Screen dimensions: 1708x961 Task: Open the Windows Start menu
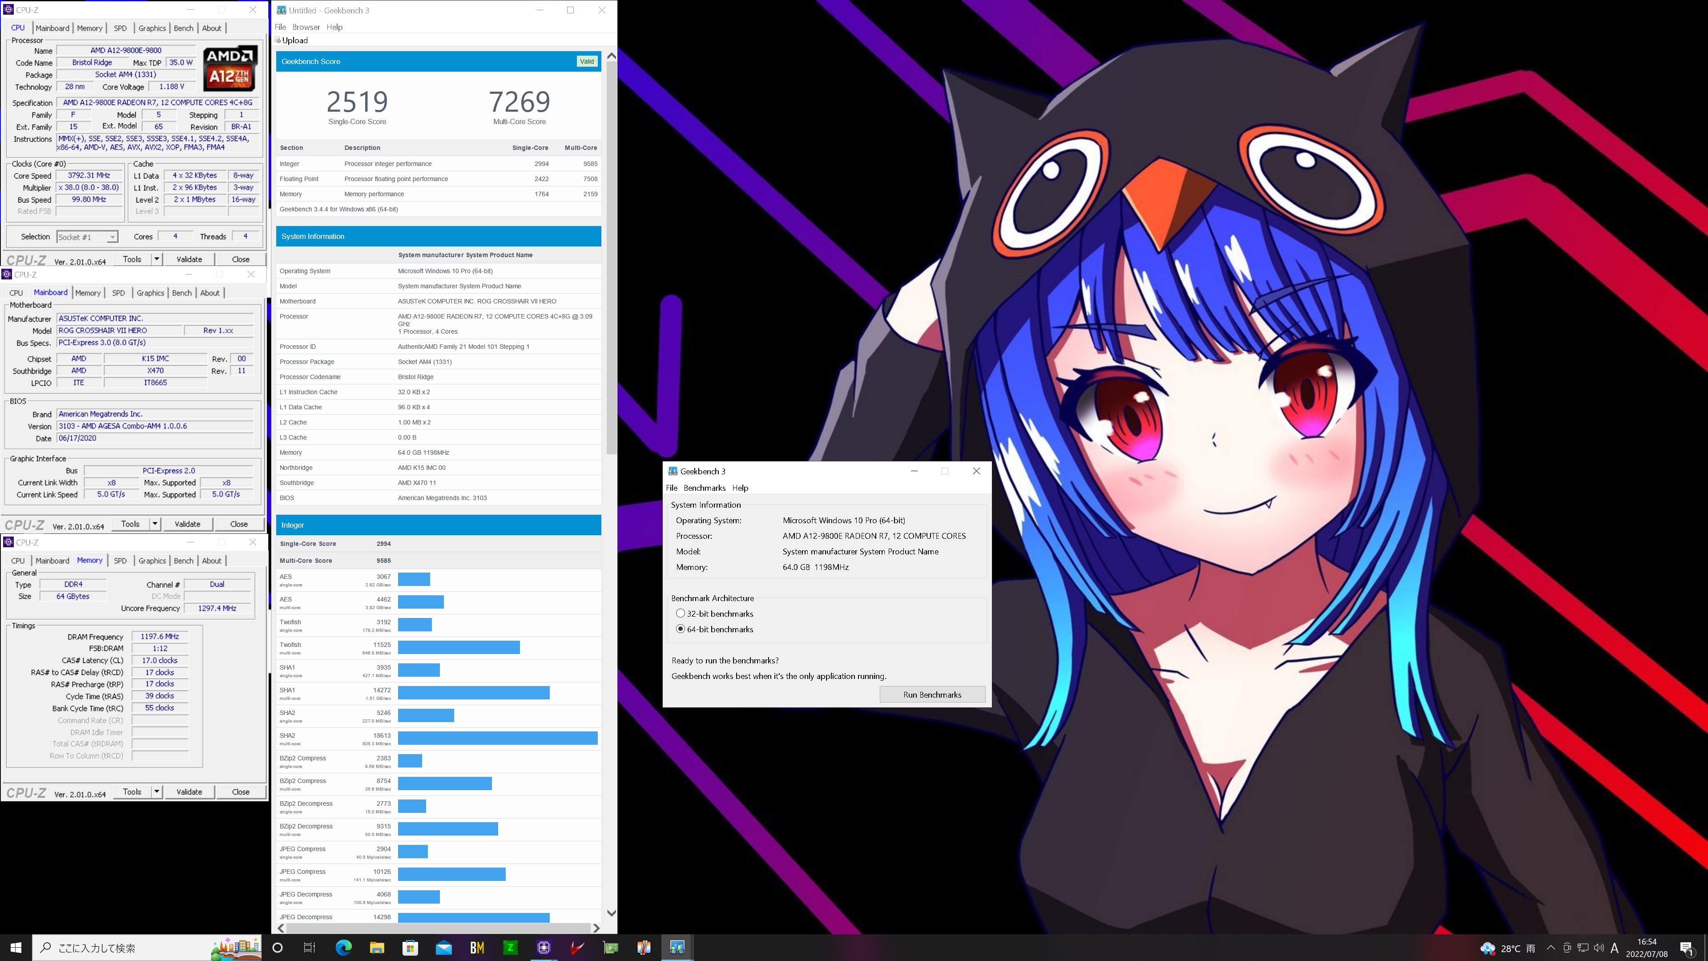(16, 948)
